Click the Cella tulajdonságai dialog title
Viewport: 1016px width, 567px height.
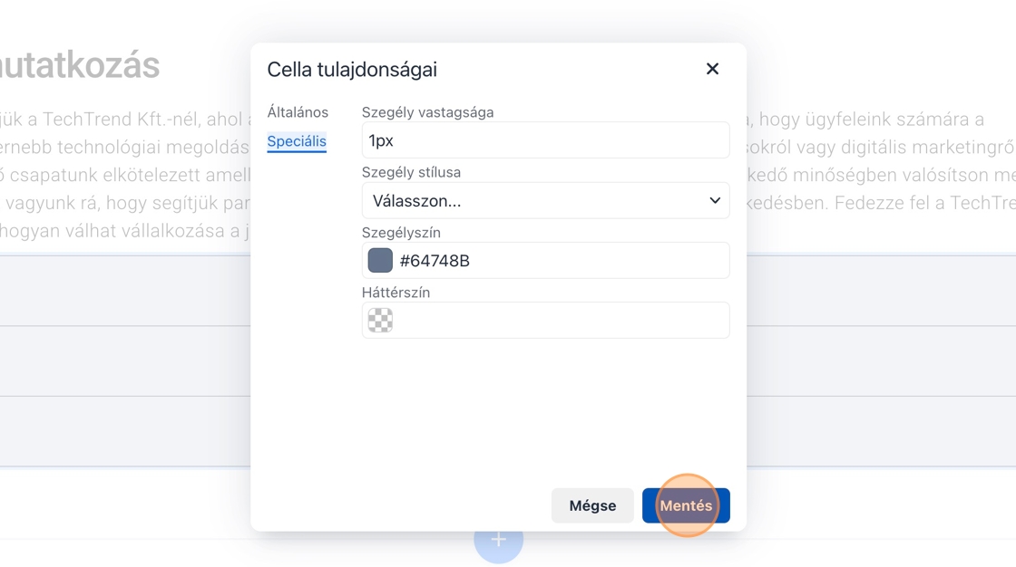[x=352, y=69]
